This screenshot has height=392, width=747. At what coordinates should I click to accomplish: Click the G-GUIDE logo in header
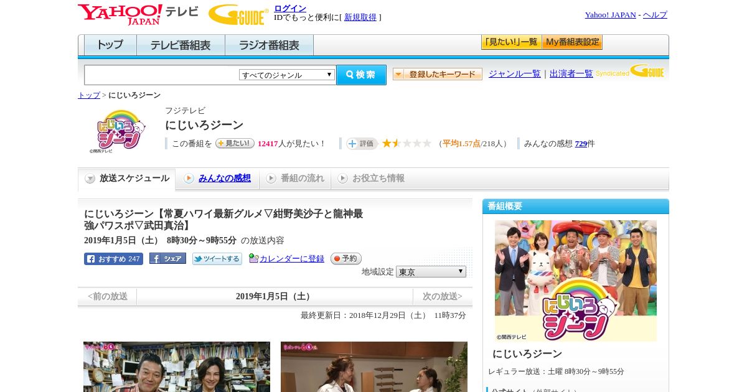click(x=238, y=14)
